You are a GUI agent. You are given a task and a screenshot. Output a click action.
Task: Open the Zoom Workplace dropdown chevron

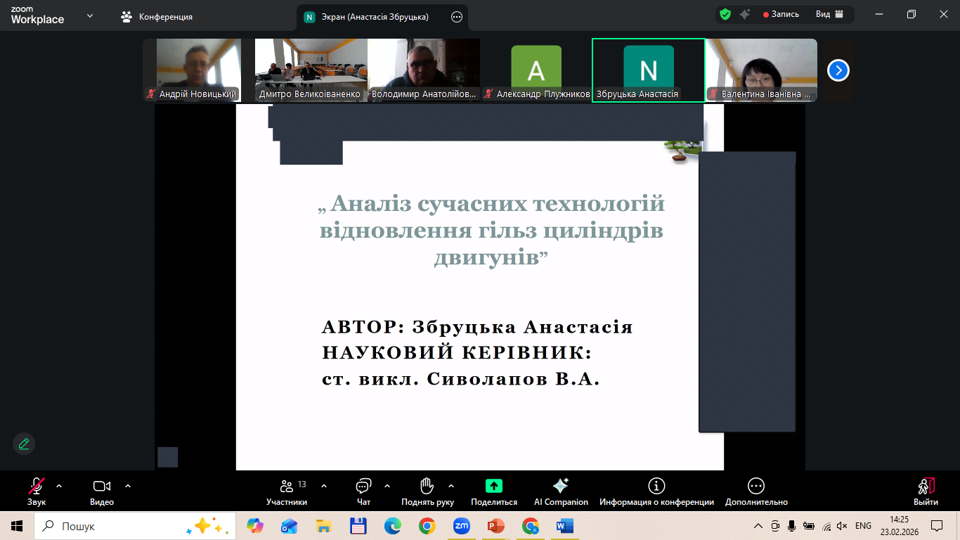coord(89,15)
